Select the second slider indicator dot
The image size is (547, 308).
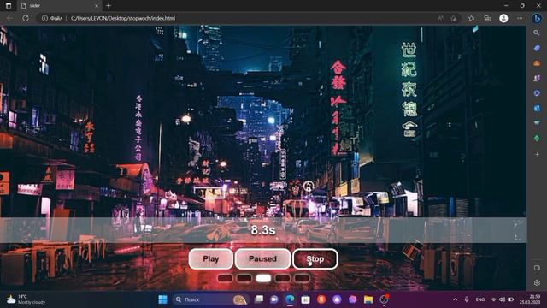tap(244, 278)
